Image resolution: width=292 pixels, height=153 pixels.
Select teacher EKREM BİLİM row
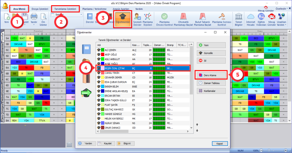pos(143,87)
